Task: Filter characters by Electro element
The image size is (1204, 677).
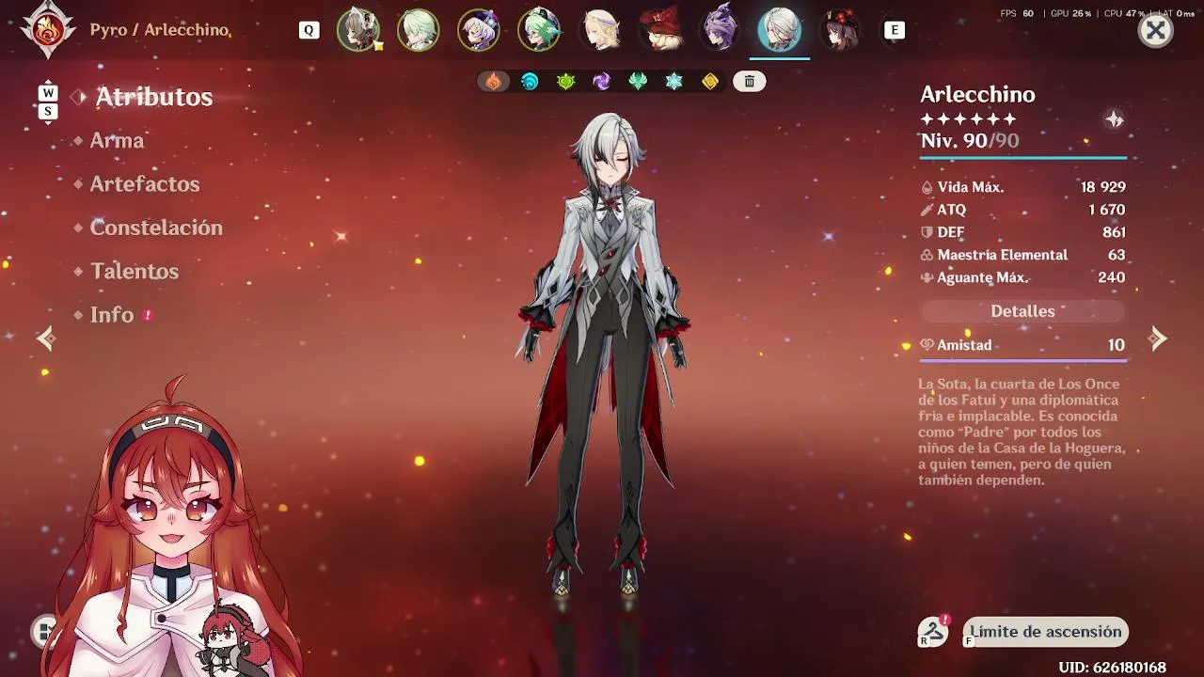Action: [601, 82]
